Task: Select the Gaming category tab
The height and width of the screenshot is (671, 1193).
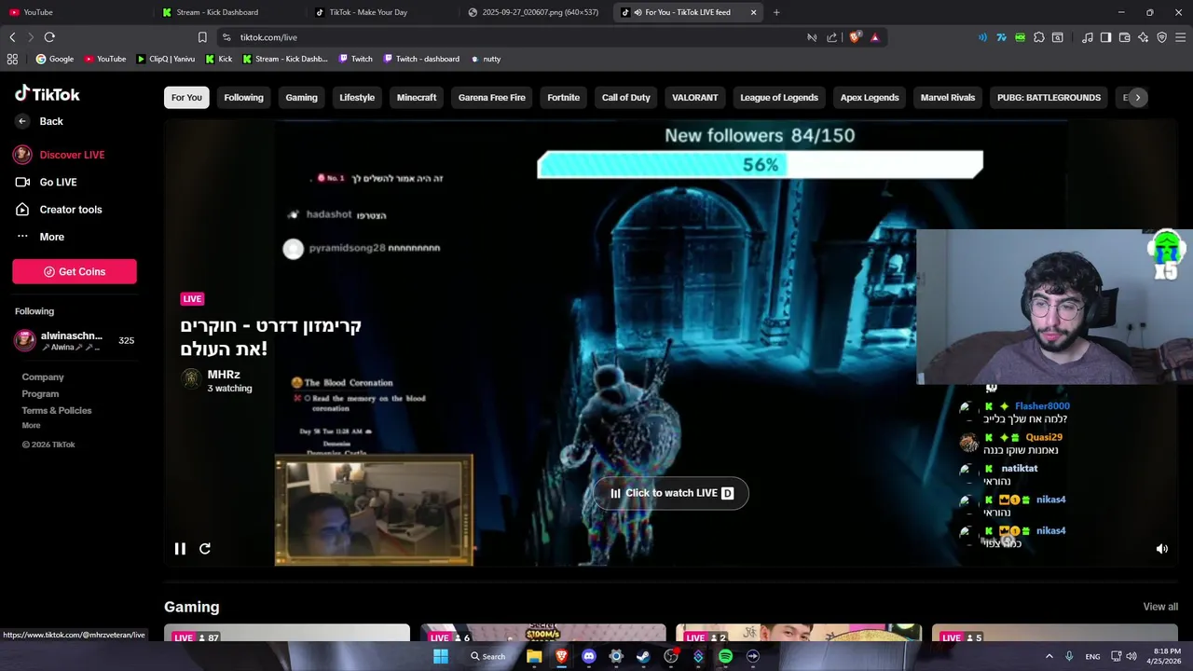Action: tap(301, 98)
